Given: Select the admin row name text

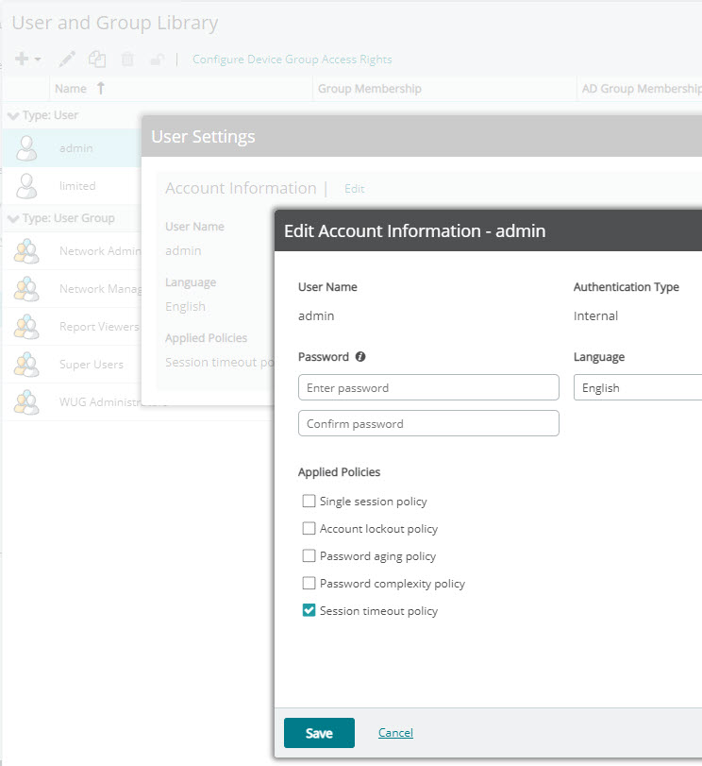Looking at the screenshot, I should 76,148.
